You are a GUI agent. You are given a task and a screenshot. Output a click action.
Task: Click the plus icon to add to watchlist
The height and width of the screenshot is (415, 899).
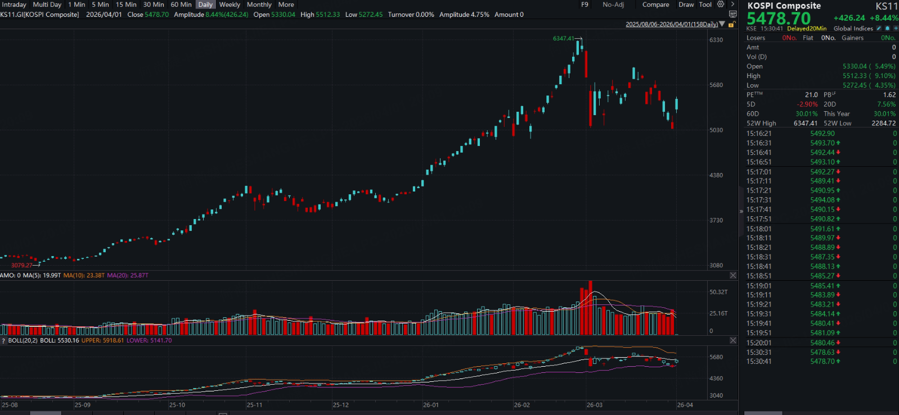tap(896, 29)
